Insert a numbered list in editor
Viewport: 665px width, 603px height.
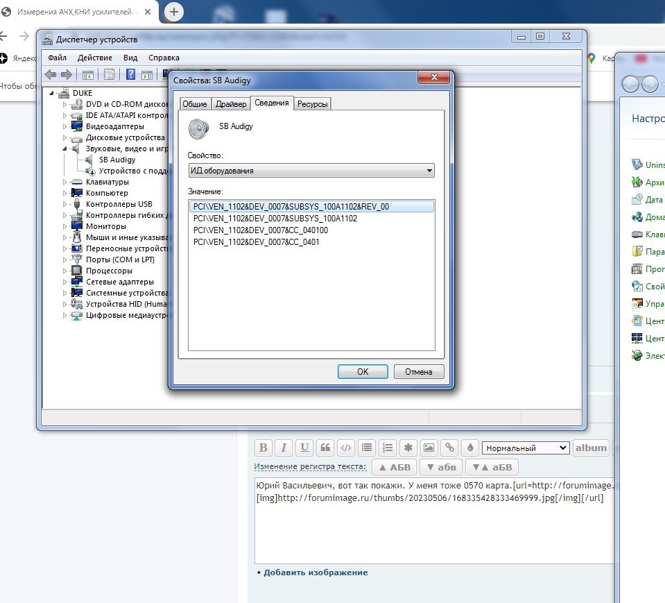coord(388,448)
